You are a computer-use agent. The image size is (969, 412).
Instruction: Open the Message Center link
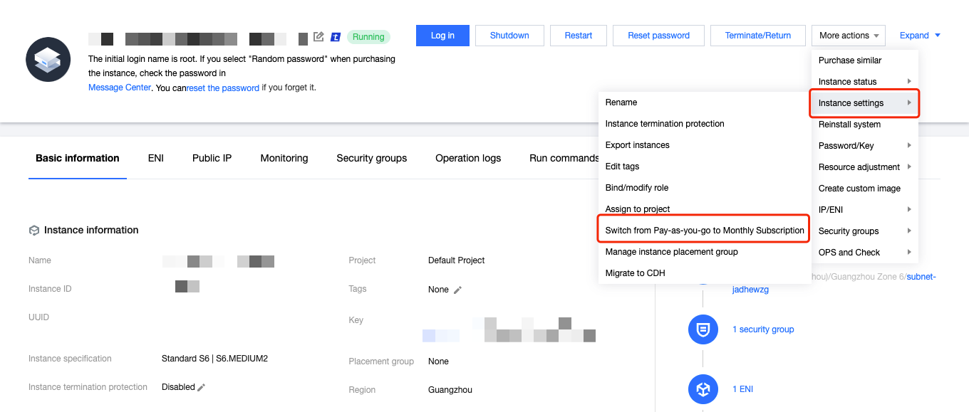coord(120,88)
